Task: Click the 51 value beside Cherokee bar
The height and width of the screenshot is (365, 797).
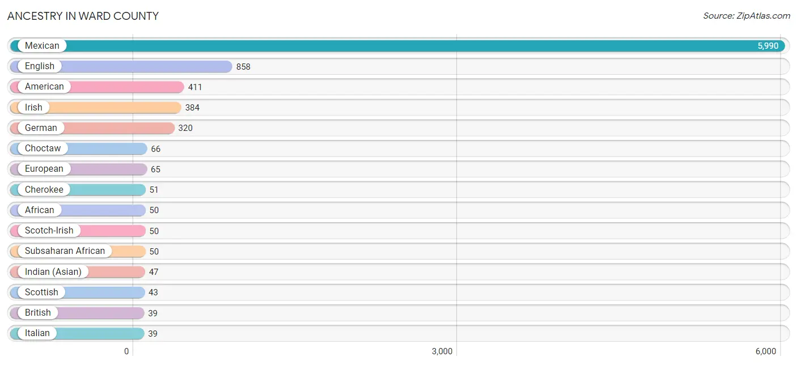Action: click(154, 190)
